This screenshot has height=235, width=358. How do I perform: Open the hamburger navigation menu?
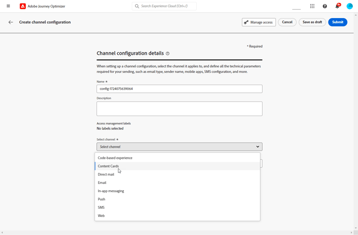(8, 6)
